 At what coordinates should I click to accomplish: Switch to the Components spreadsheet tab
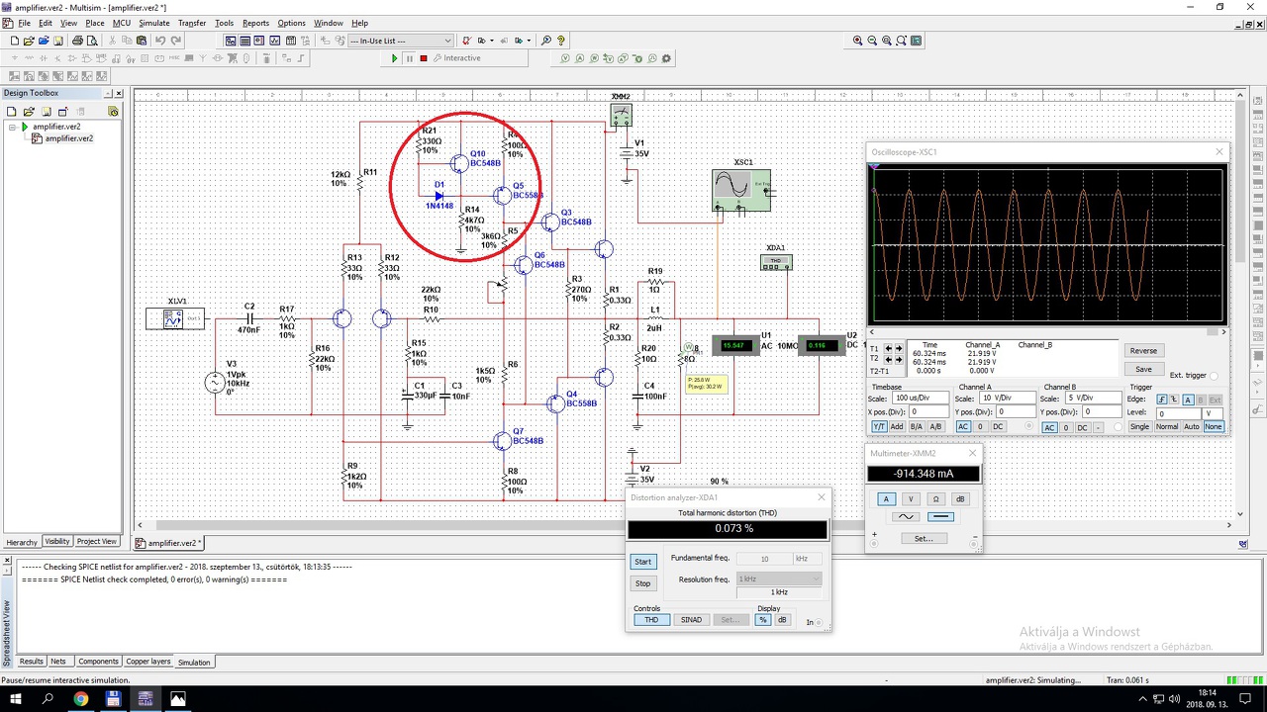click(98, 662)
